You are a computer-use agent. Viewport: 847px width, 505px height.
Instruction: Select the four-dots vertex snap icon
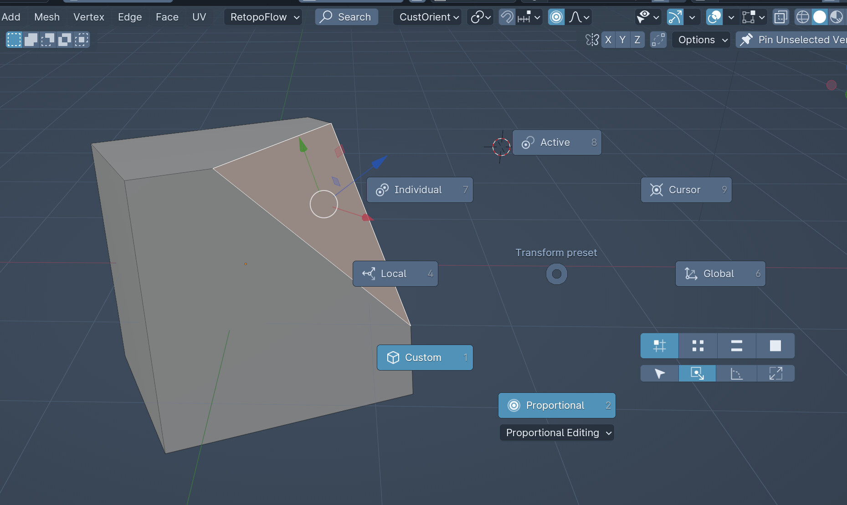tap(698, 345)
